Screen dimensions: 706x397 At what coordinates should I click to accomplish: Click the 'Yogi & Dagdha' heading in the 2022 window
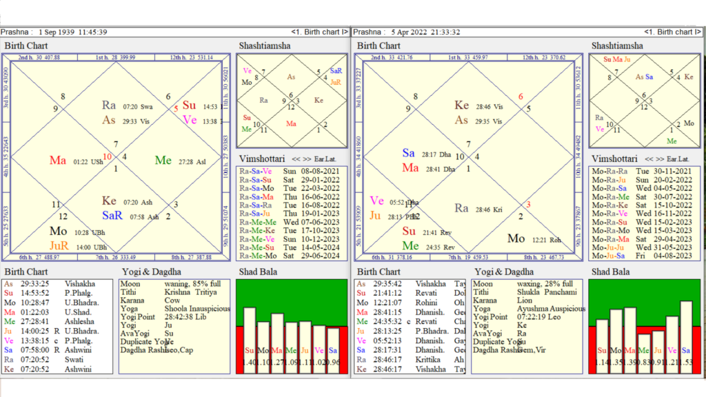tap(504, 272)
